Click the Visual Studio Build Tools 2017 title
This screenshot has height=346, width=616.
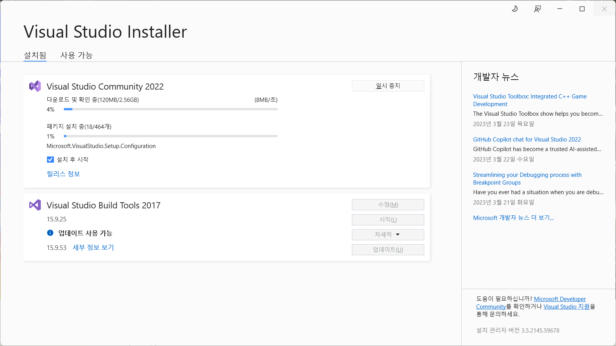pos(104,205)
